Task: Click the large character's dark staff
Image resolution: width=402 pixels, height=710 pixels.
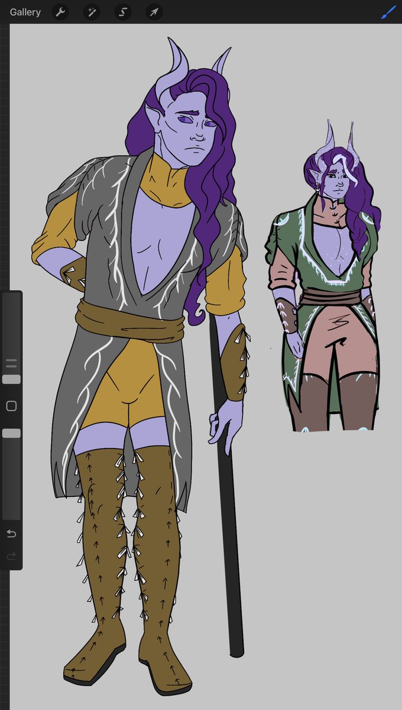Action: (x=228, y=484)
